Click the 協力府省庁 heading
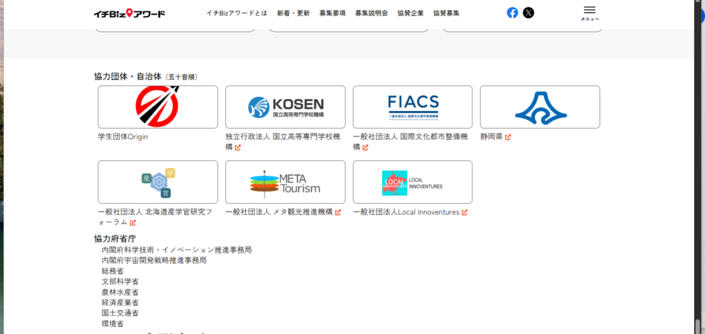Viewport: 705px width, 334px height. (115, 239)
